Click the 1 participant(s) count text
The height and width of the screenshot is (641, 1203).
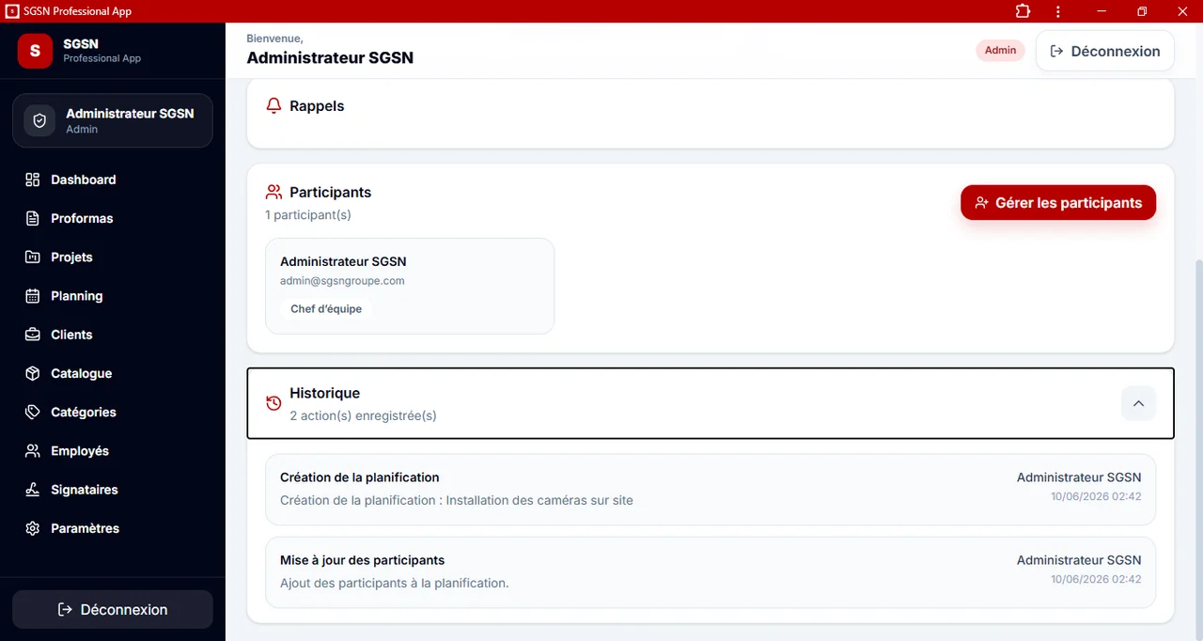tap(308, 214)
